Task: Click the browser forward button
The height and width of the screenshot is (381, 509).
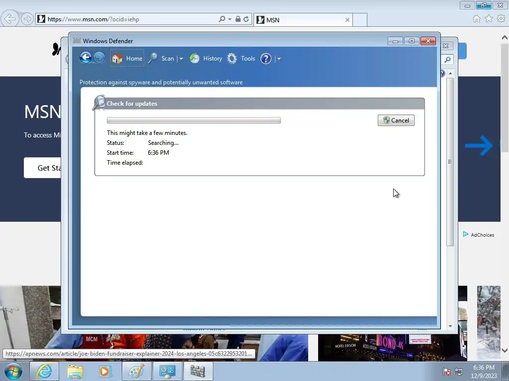Action: (27, 19)
